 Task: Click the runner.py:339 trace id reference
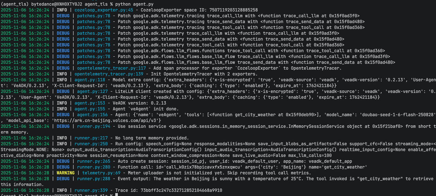click(x=91, y=190)
